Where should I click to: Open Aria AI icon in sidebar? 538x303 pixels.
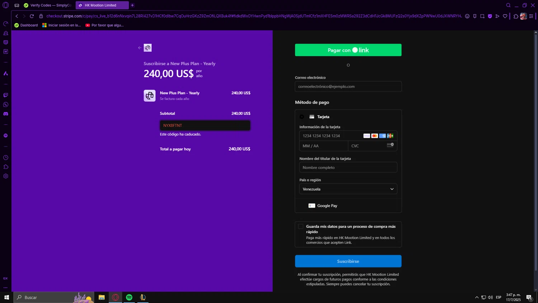pos(6,73)
